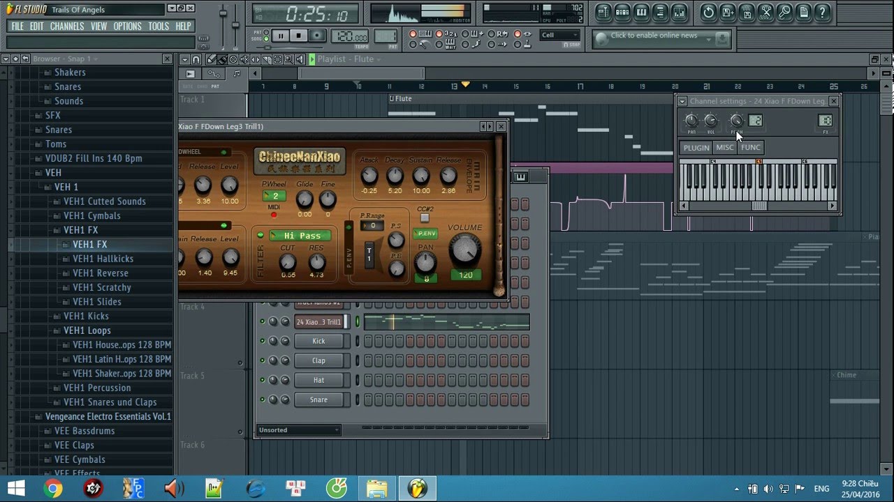
Task: Switch to the FUNC tab in Channel settings
Action: click(751, 147)
